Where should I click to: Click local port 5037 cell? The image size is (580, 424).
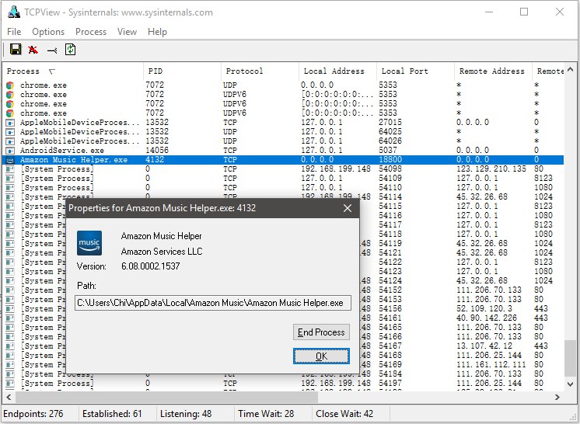pos(388,151)
